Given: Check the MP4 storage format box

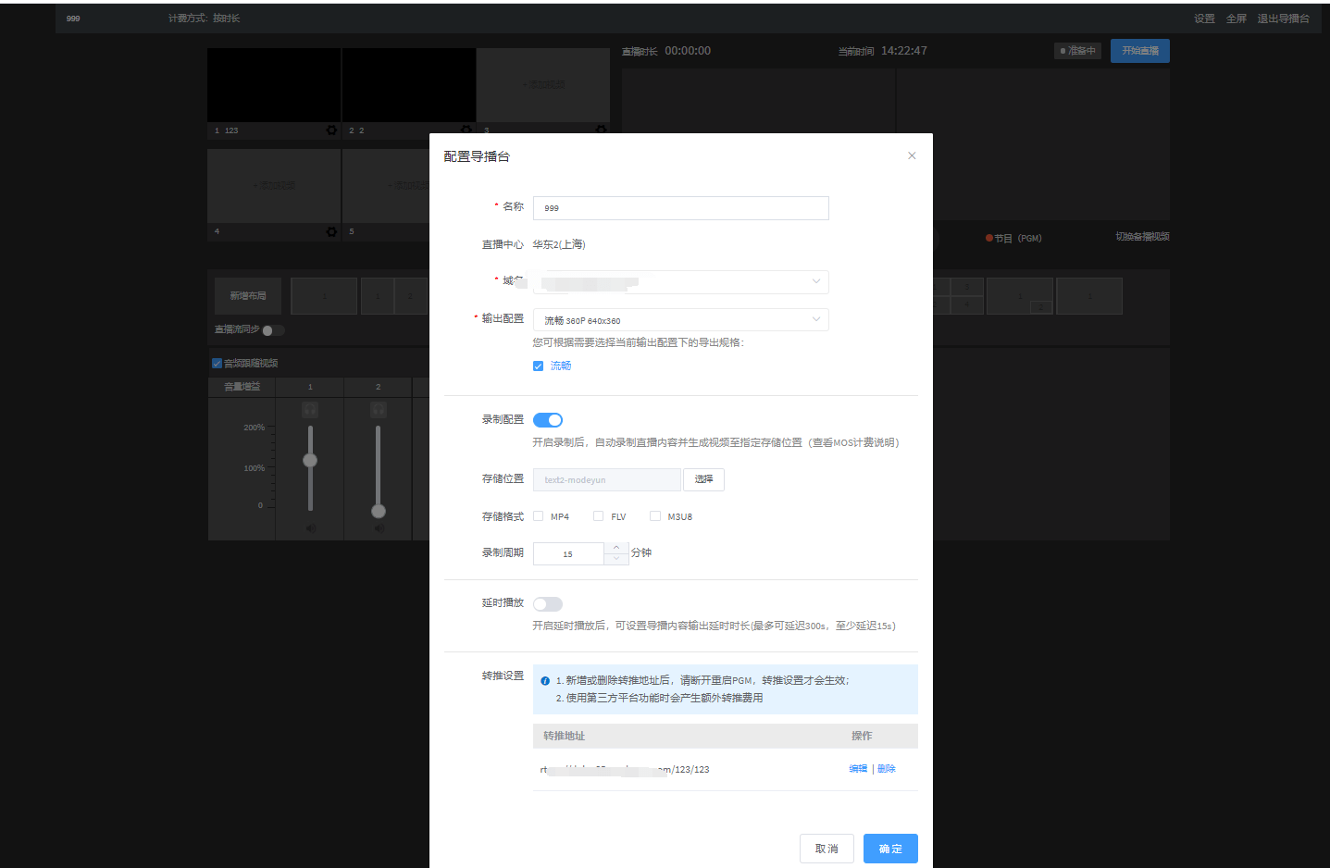Looking at the screenshot, I should (x=539, y=516).
